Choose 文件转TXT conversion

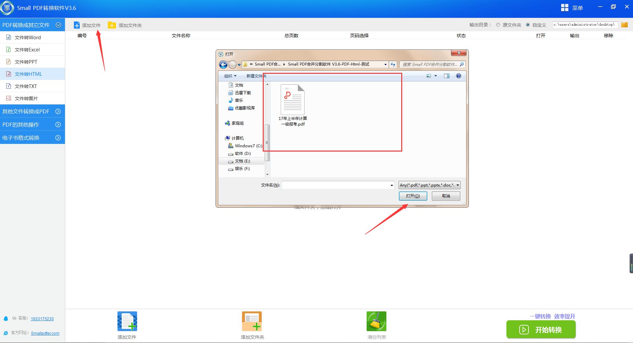coord(32,86)
